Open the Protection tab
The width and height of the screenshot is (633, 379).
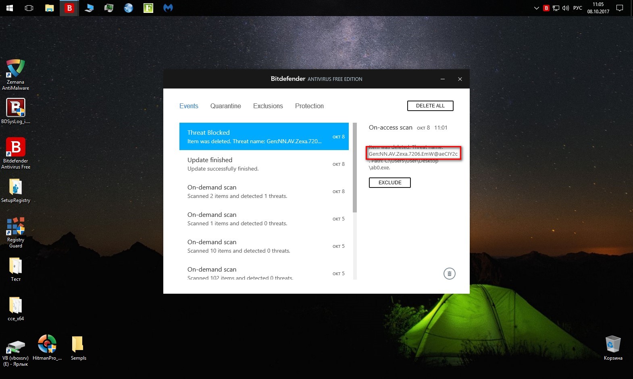[309, 106]
